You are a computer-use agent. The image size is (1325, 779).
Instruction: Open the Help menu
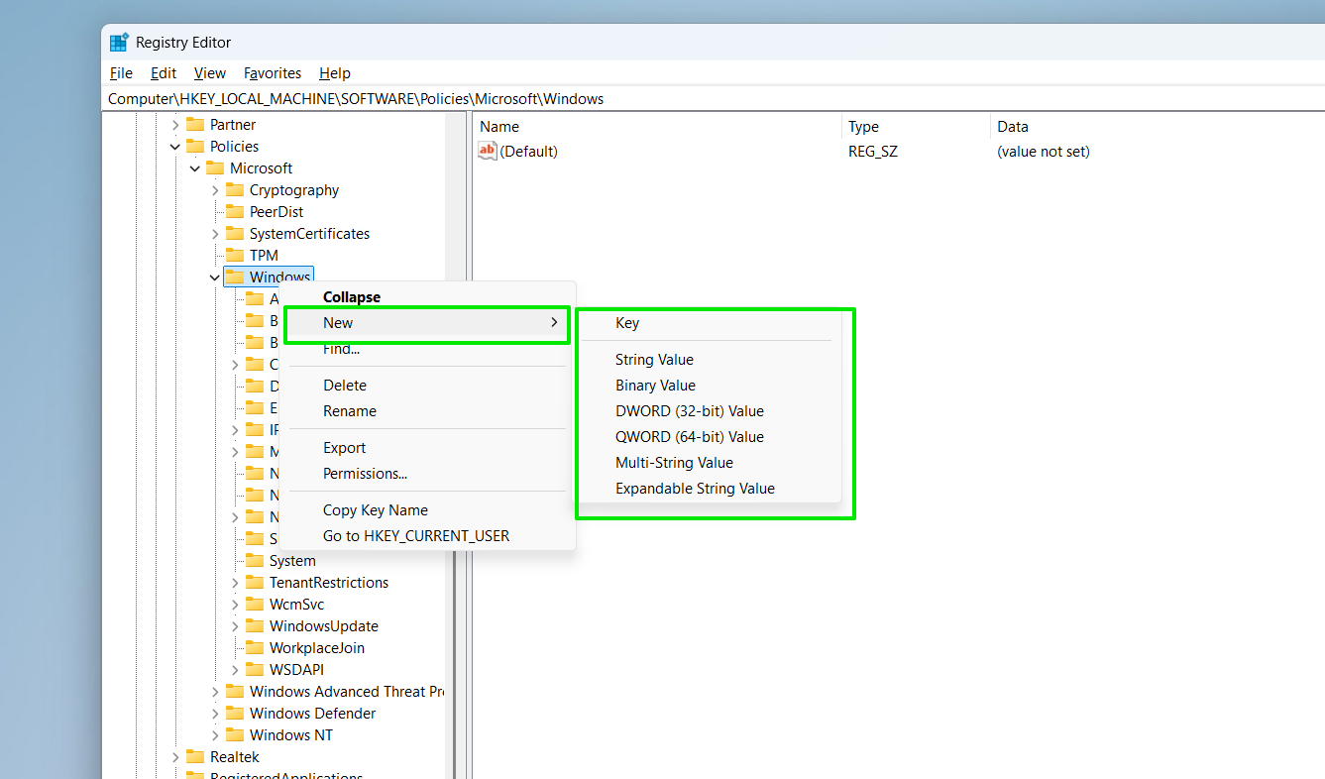tap(335, 73)
